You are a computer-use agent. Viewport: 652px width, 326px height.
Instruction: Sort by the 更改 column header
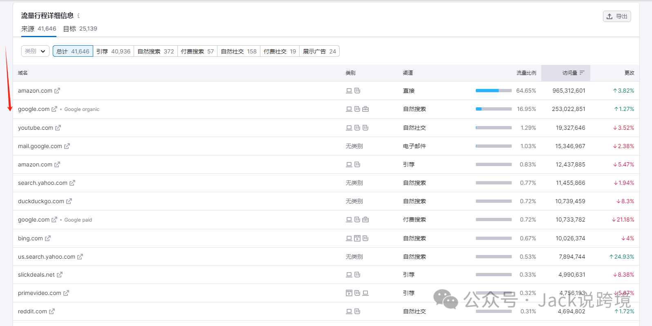629,73
